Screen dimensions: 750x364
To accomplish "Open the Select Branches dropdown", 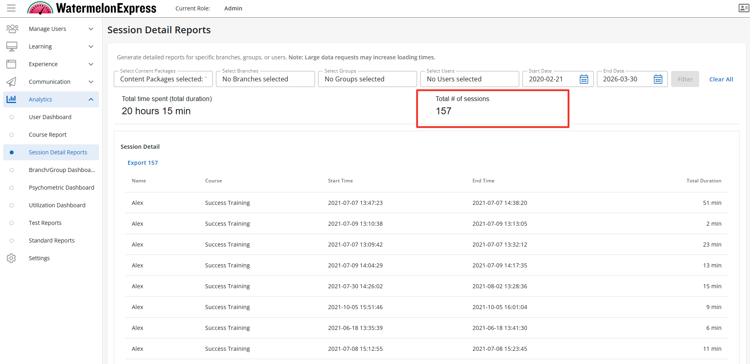I will tap(265, 79).
